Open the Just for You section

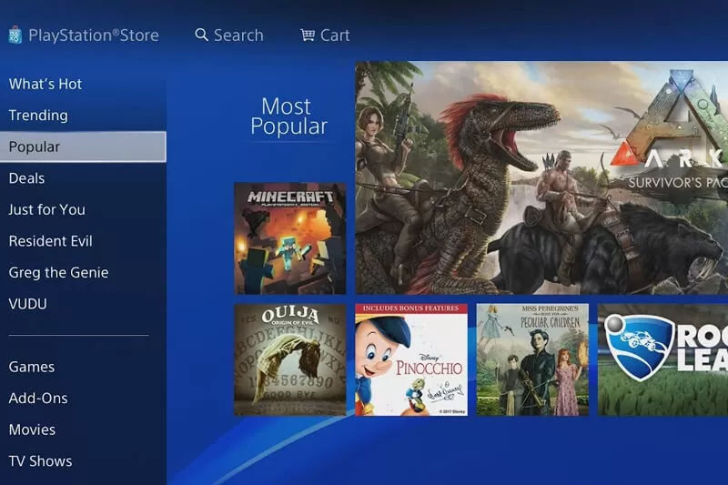pyautogui.click(x=47, y=210)
